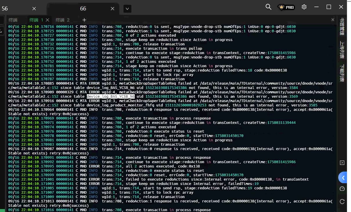Switch to the first 终端 tab
This screenshot has width=351, height=212.
tap(13, 20)
